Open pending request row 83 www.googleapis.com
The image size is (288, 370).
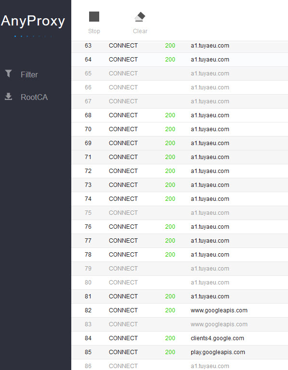point(180,324)
